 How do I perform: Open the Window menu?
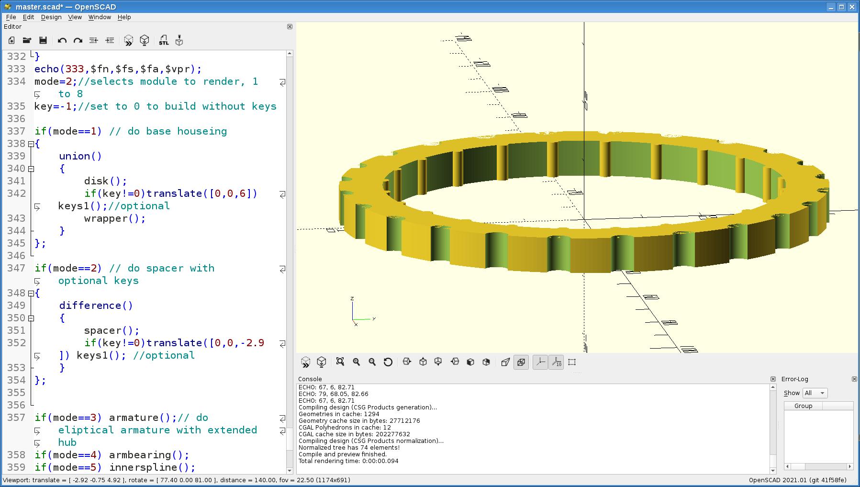[100, 17]
